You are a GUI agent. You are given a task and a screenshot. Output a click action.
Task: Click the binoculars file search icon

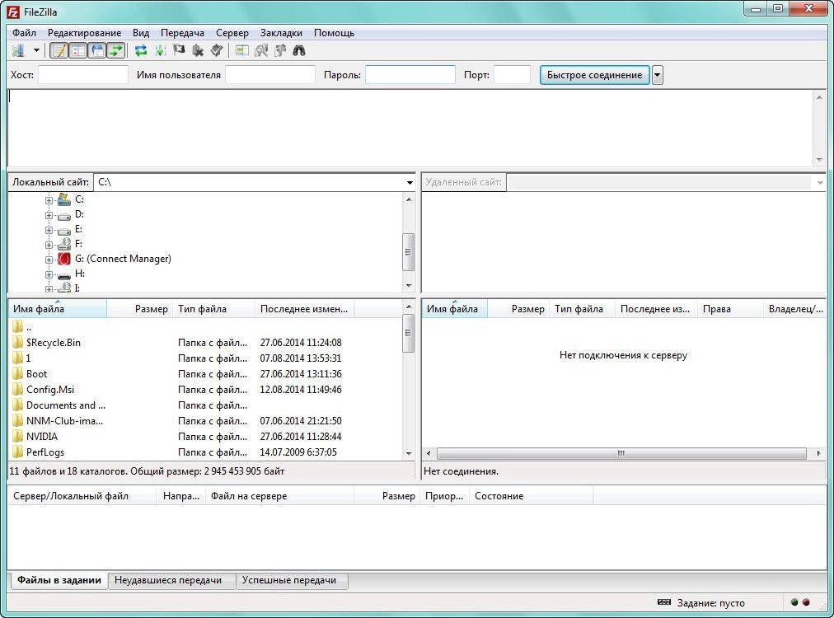point(299,50)
